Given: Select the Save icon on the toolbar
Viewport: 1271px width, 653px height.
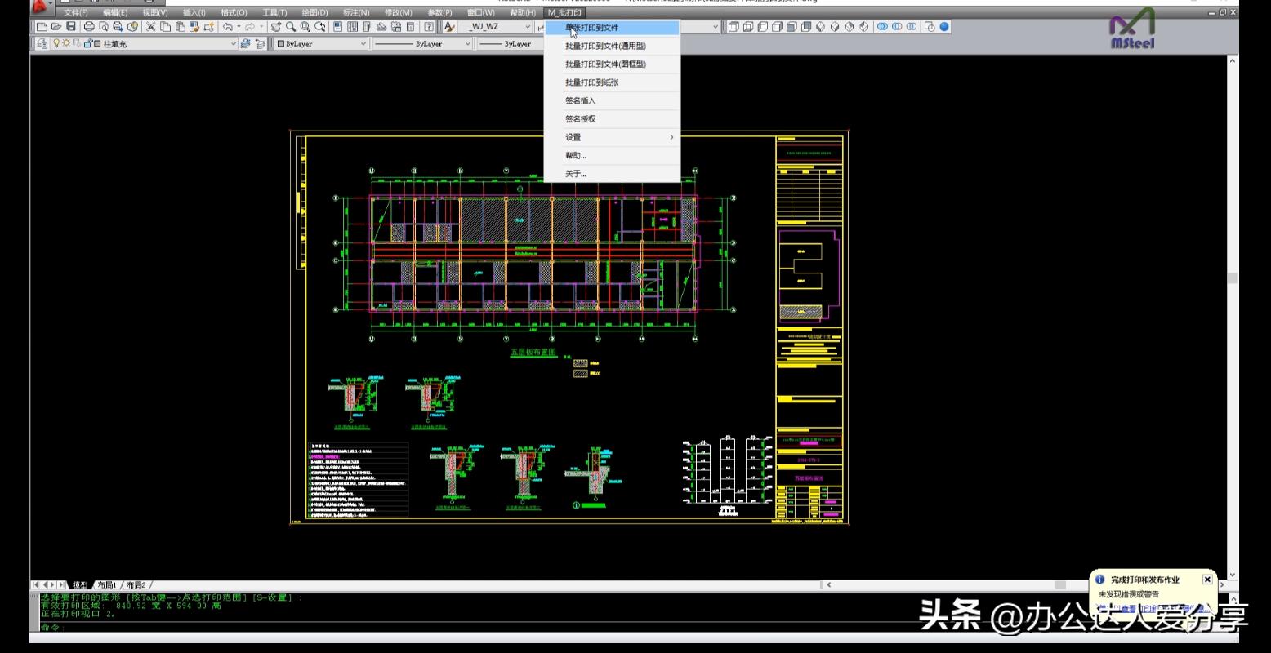Looking at the screenshot, I should pos(70,27).
